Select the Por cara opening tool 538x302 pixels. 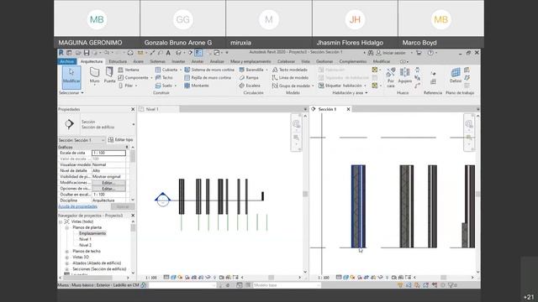(390, 77)
